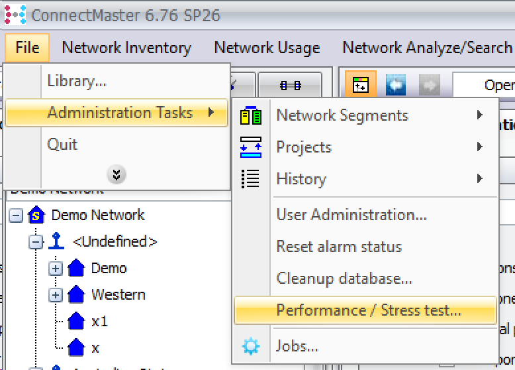515x370 pixels.
Task: Click the Network Segments menu icon
Action: (251, 115)
